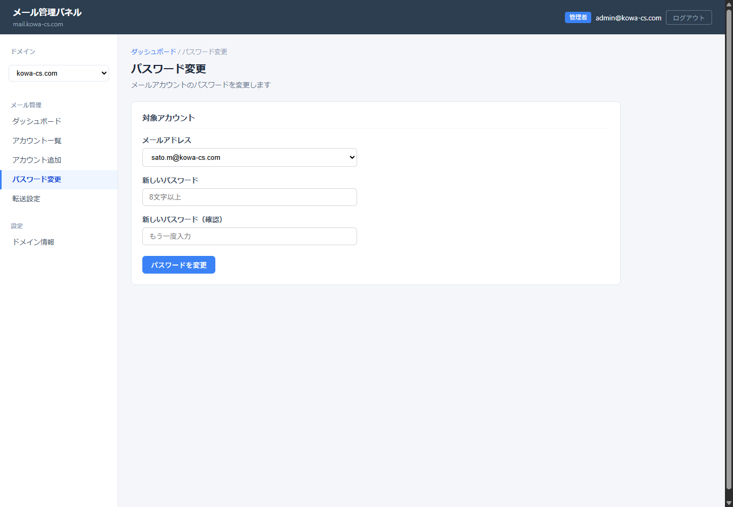733x507 pixels.
Task: Go to アカウント一覧 in the sidebar
Action: [x=37, y=141]
